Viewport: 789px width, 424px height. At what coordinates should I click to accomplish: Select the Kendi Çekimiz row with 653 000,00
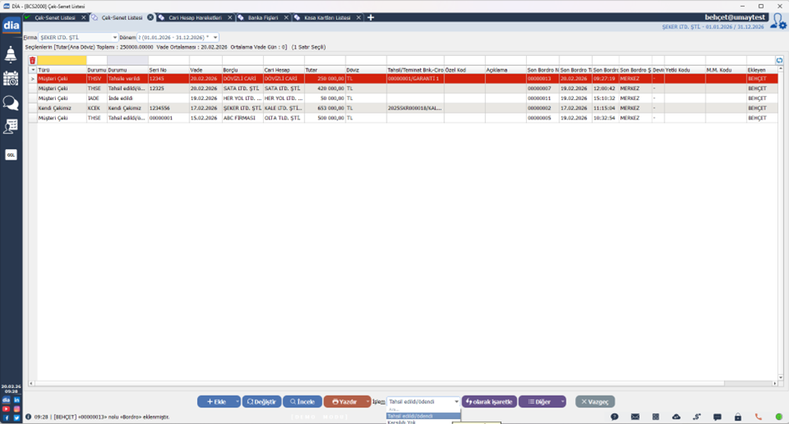coord(250,109)
